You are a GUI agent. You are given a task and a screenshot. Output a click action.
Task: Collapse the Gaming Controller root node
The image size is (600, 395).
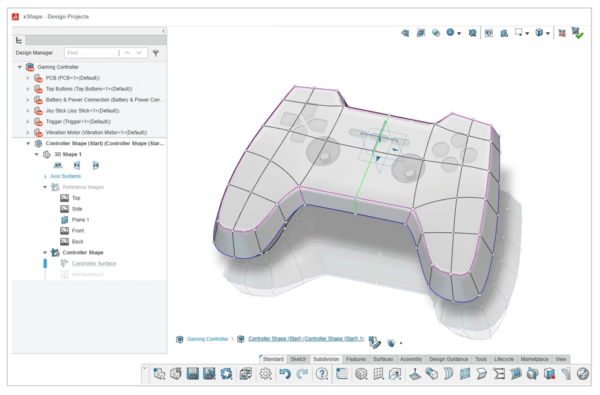tap(19, 67)
